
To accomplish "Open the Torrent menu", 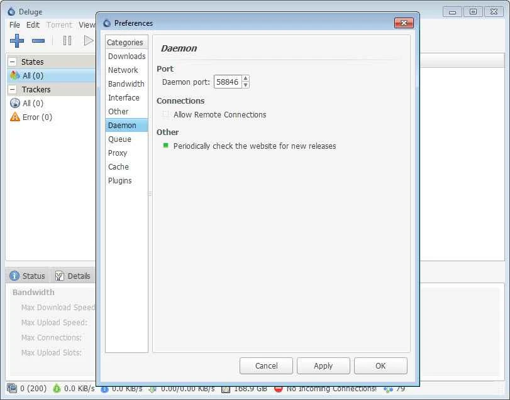I will (x=59, y=25).
